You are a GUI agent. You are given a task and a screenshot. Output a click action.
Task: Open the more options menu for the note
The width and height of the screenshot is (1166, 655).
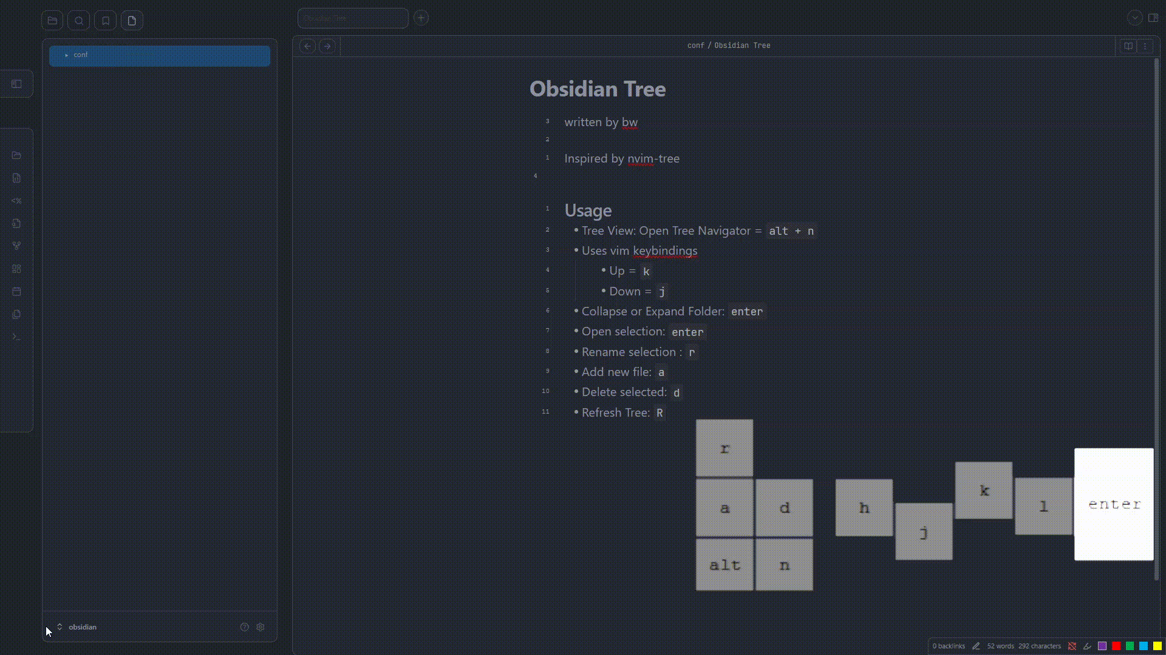pos(1145,45)
